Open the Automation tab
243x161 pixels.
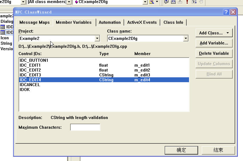tap(110, 23)
